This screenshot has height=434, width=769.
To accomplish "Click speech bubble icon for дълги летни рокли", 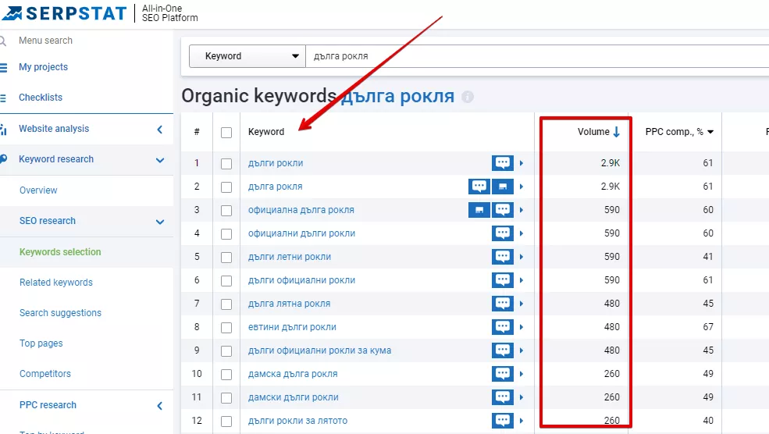I will (x=503, y=257).
